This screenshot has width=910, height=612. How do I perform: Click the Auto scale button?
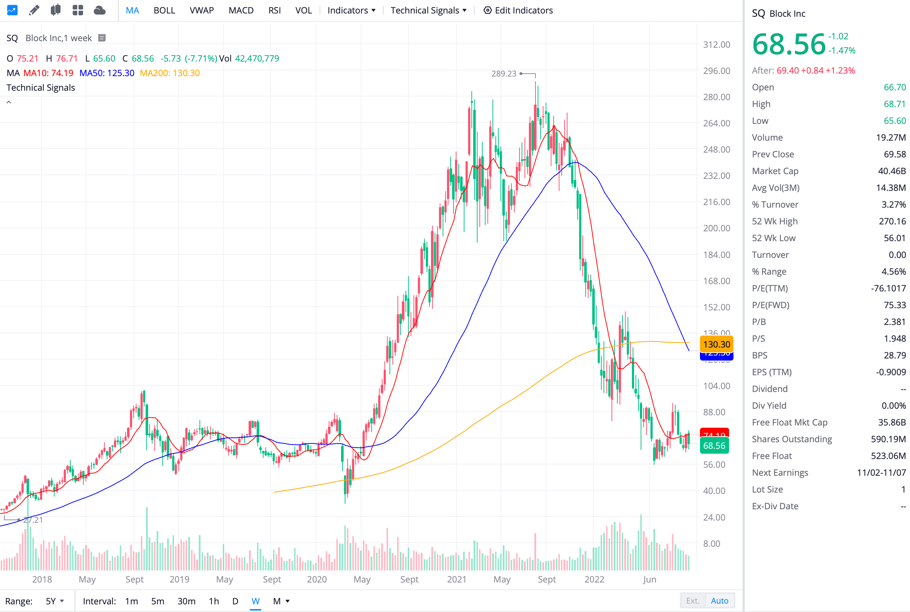pyautogui.click(x=719, y=601)
